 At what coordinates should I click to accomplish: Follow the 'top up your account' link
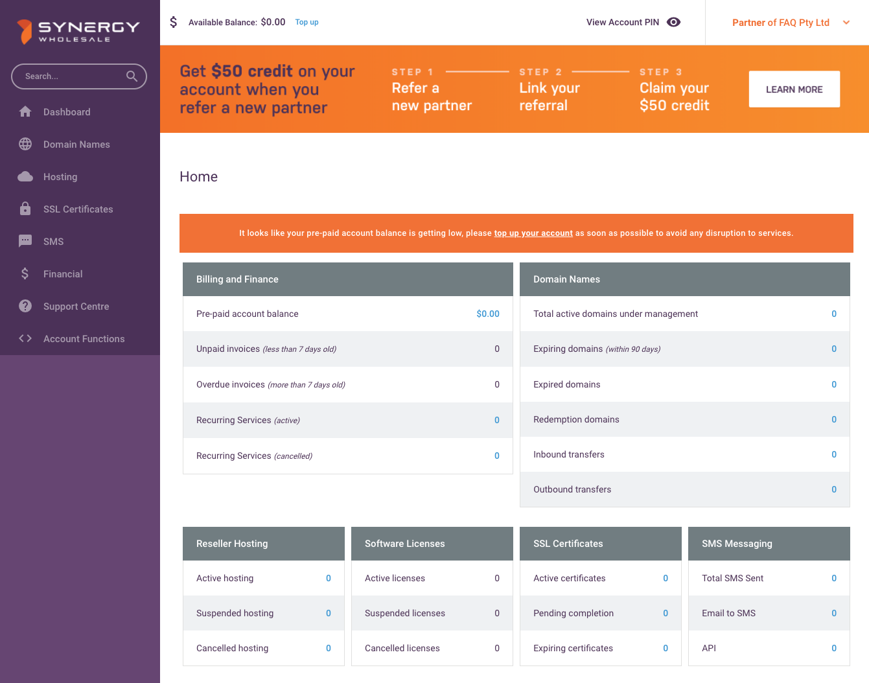(533, 233)
